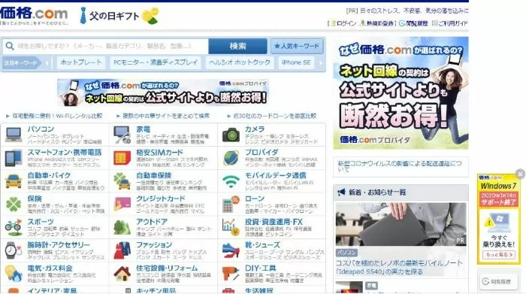This screenshot has width=526, height=294.
Task: Click the スポーツ bicycle icon
Action: [x=14, y=227]
